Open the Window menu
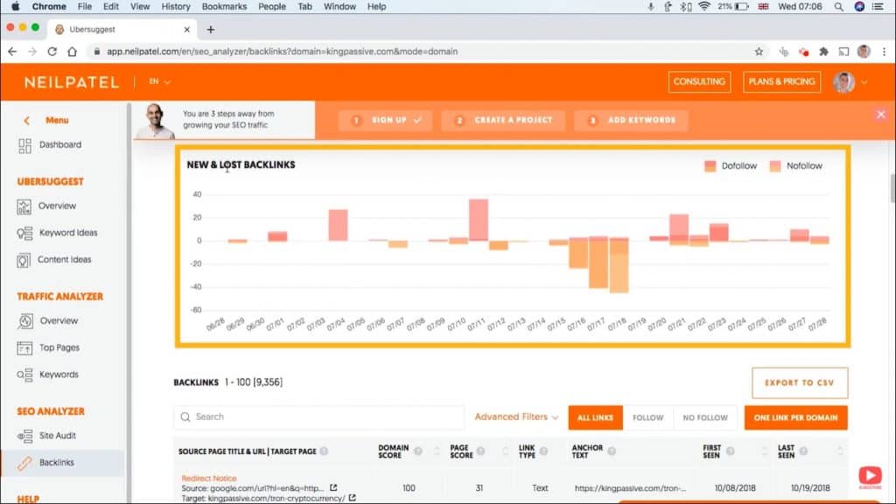896x504 pixels. point(339,7)
